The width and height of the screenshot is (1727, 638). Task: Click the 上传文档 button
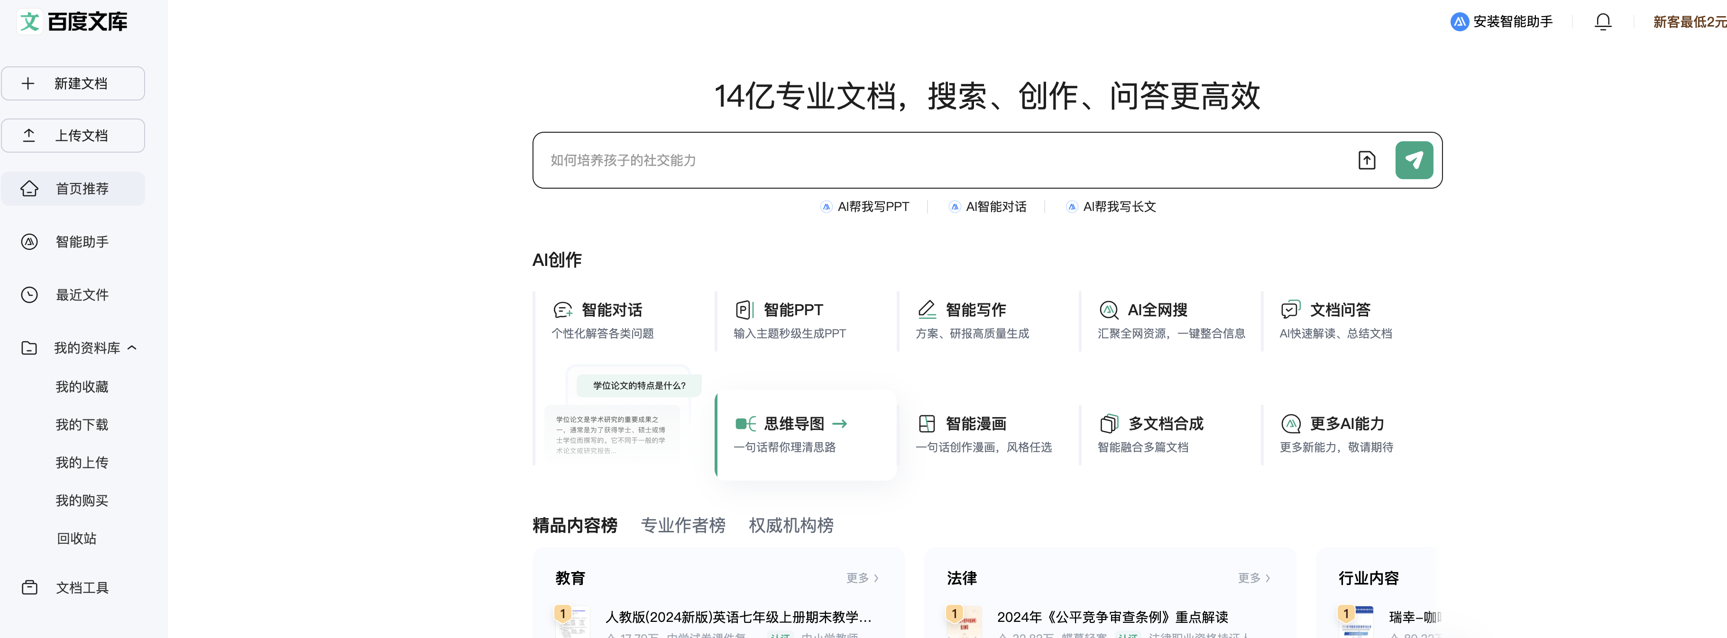click(73, 136)
